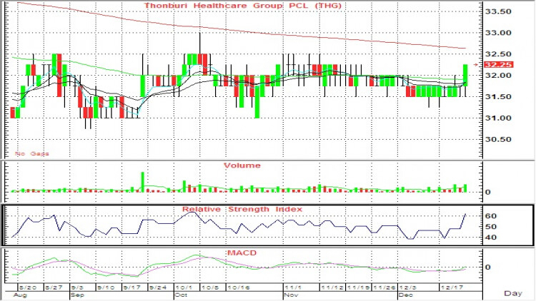Select the Sep month label
The image size is (536, 301).
tap(77, 295)
